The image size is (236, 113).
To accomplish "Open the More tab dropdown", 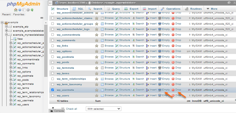I will tap(212, 9).
